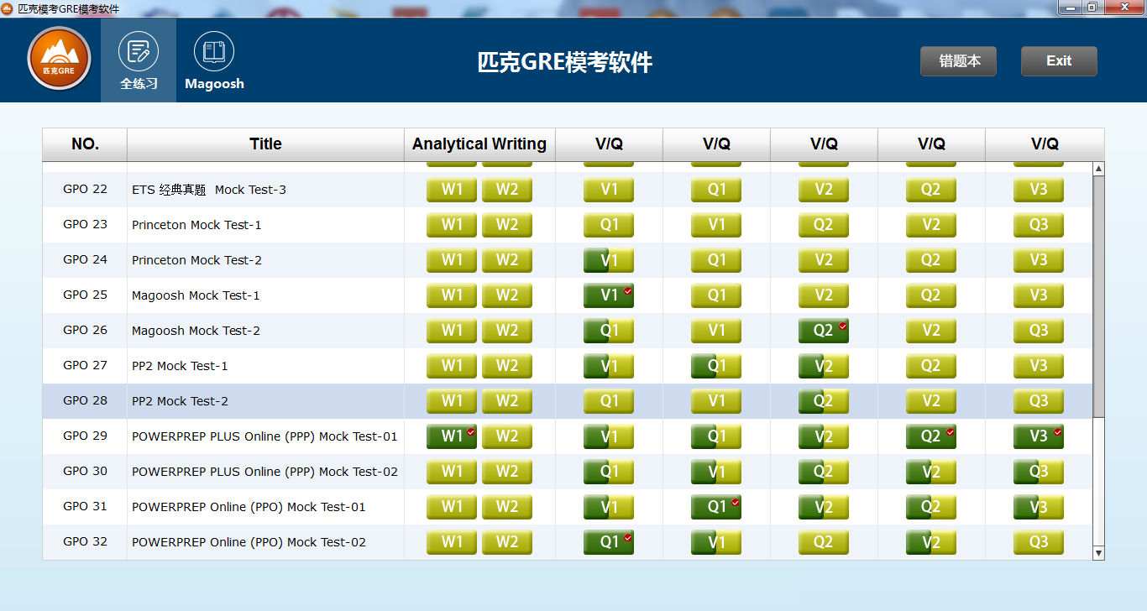Open W2 for Princeton Mock Test-1
Screen dimensions: 1147x611
(x=507, y=225)
